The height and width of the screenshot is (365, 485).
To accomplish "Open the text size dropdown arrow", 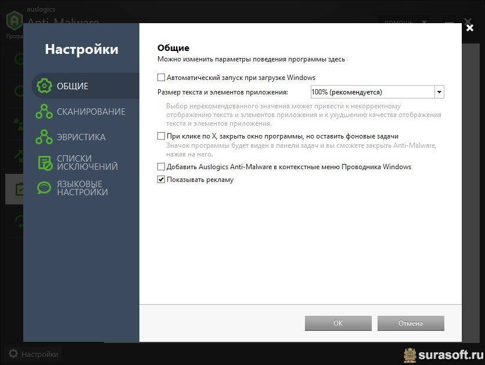I will (x=439, y=92).
